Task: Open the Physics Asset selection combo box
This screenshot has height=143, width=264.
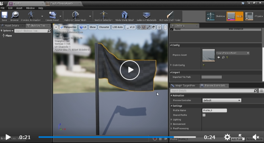Action: [x=233, y=53]
